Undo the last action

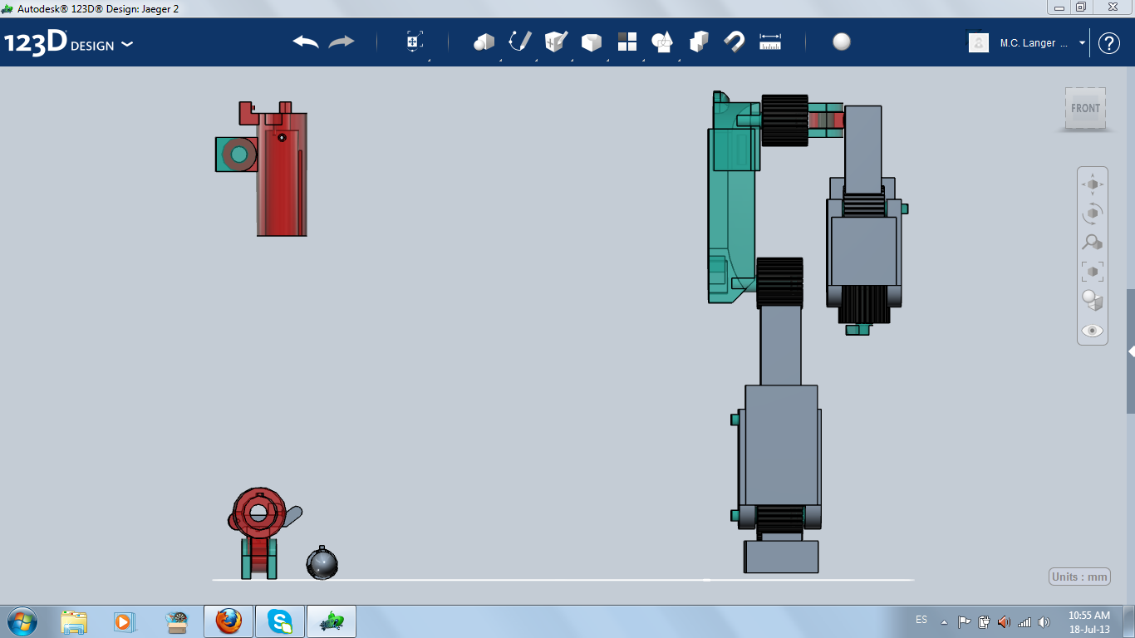[306, 42]
